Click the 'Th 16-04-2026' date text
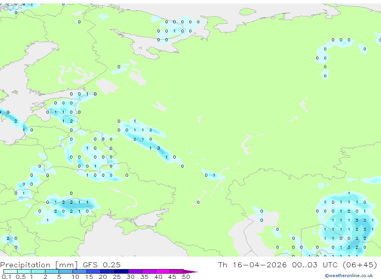Screen dimensions: 381x279 253,265
